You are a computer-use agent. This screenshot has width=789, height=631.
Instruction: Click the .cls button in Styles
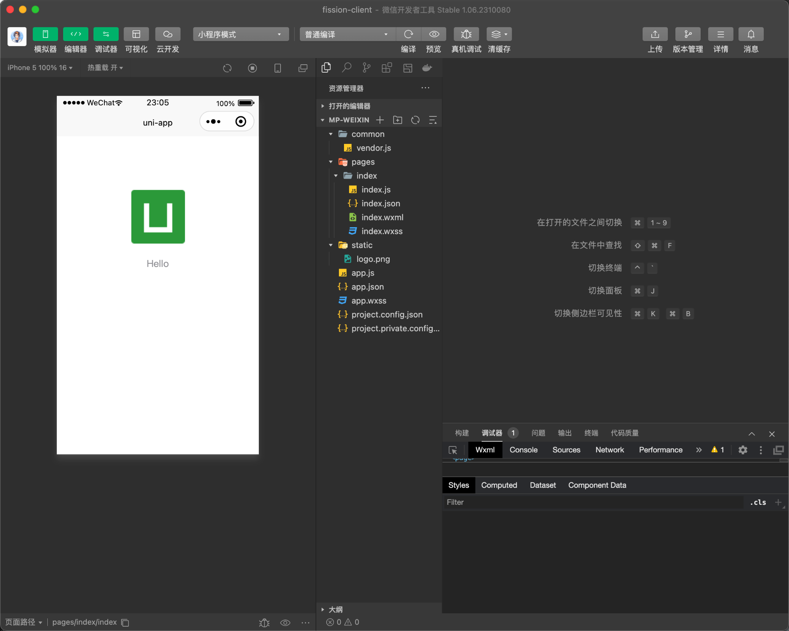click(x=757, y=502)
